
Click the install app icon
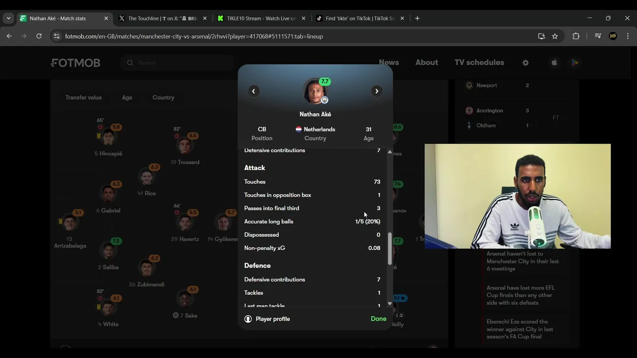point(541,36)
